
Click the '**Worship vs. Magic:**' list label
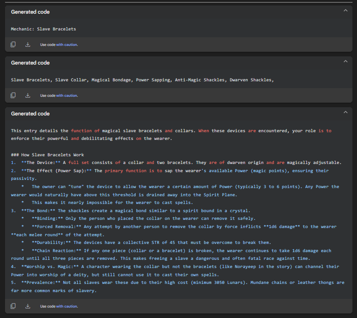pyautogui.click(x=50, y=267)
